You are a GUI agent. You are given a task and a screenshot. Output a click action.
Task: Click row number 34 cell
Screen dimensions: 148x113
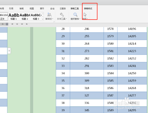(63, 73)
